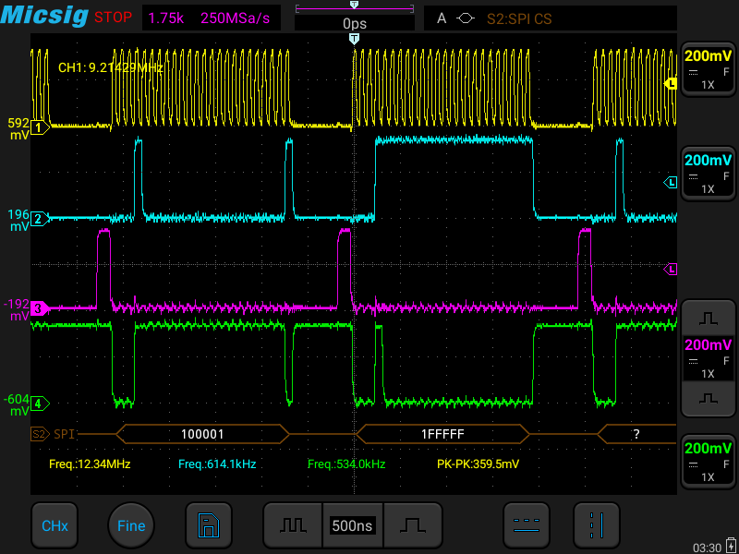Toggle the yellow CH1 200mV channel button

tap(709, 68)
